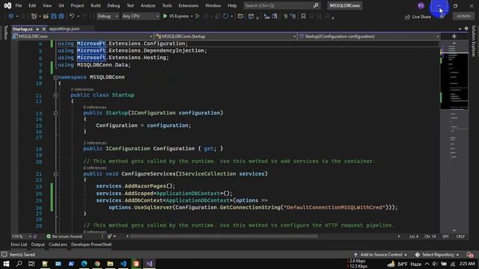479x269 pixels.
Task: Click the horizontal editor scrollbar
Action: click(224, 236)
